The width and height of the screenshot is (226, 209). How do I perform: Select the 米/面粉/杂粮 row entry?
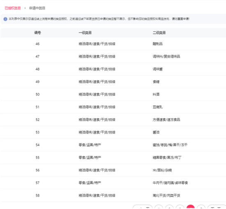162,170
